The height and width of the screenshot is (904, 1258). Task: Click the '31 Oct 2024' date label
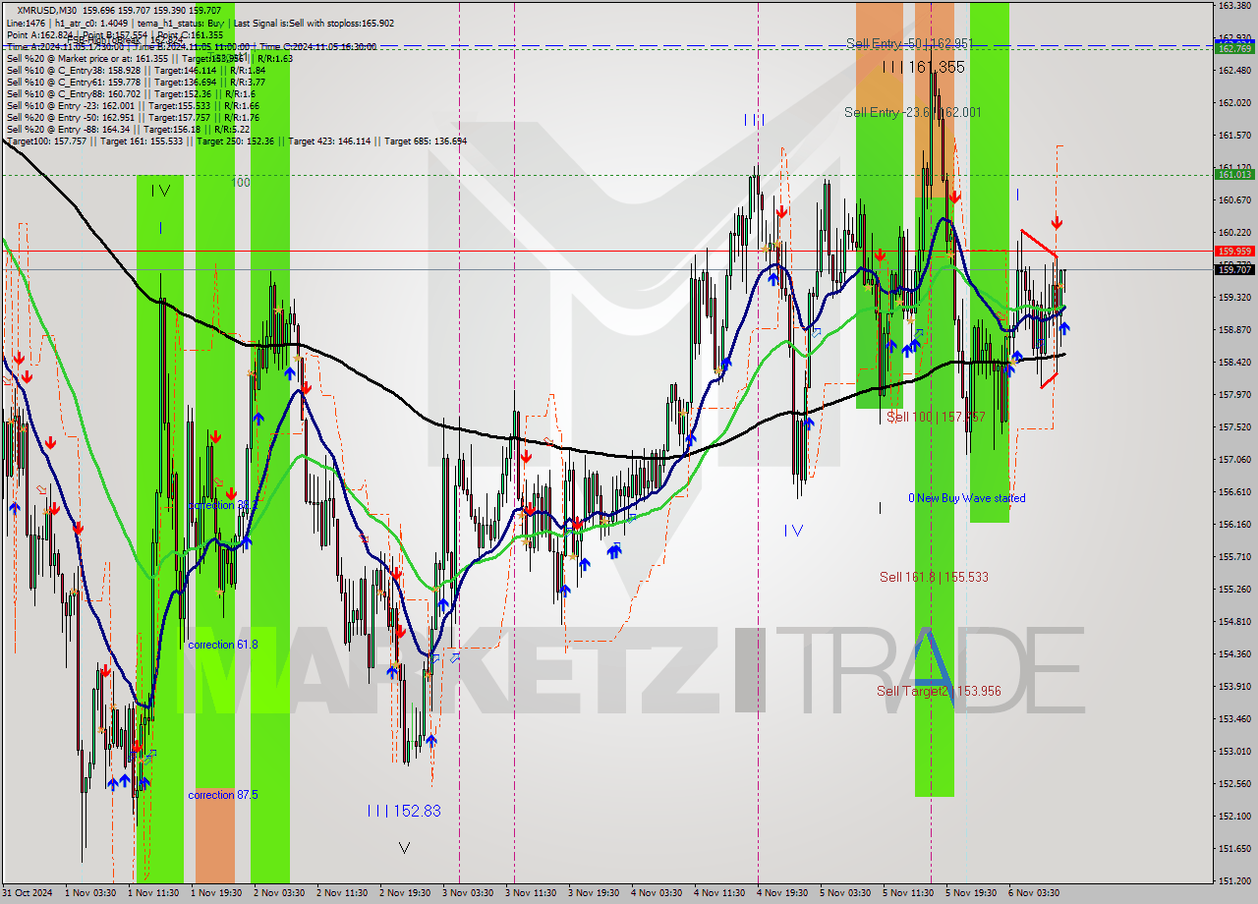29,893
